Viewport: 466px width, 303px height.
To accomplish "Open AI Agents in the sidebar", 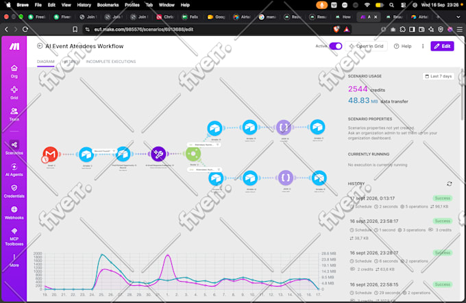I will 14,170.
